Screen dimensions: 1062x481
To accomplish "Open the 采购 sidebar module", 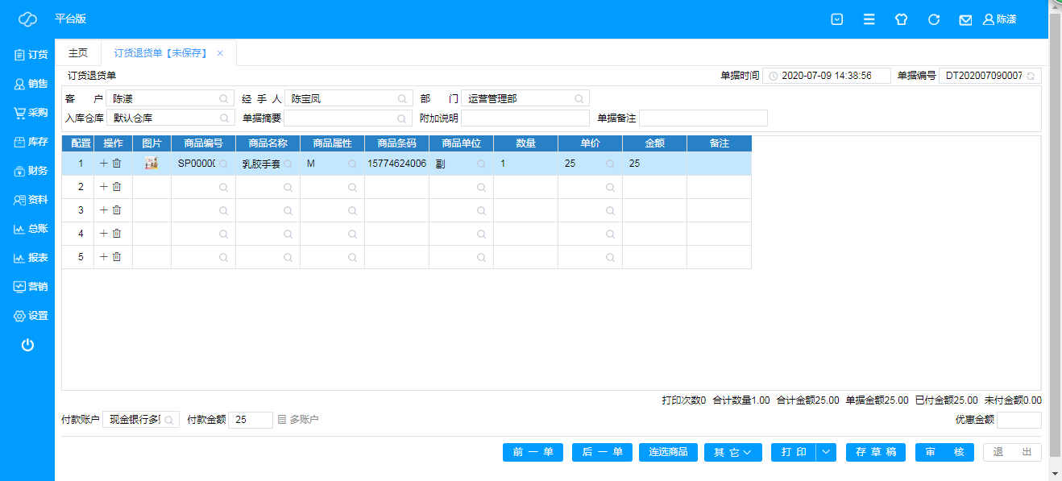I will click(31, 113).
